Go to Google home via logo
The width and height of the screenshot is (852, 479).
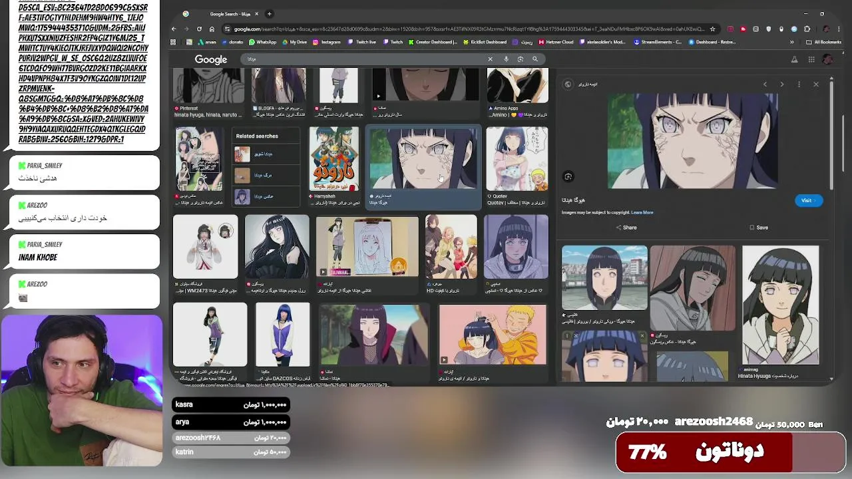pyautogui.click(x=211, y=60)
